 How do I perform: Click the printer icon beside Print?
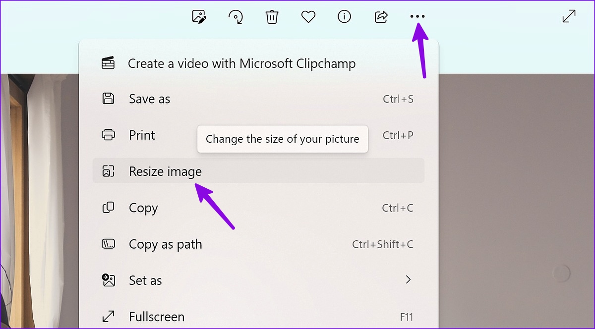coord(109,135)
